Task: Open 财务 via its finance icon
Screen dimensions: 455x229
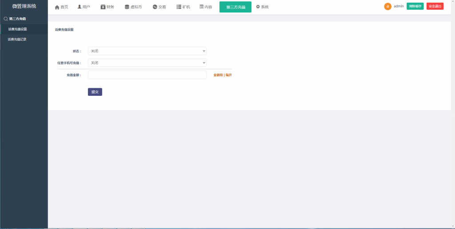Action: pyautogui.click(x=103, y=7)
